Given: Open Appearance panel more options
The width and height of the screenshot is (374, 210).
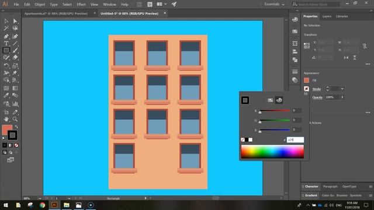Looking at the screenshot, I should pyautogui.click(x=368, y=113).
